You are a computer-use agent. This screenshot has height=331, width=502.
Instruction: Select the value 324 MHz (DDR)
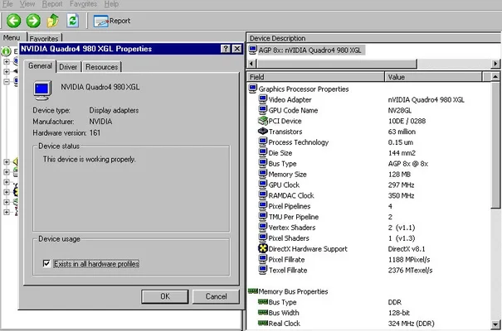coord(411,324)
